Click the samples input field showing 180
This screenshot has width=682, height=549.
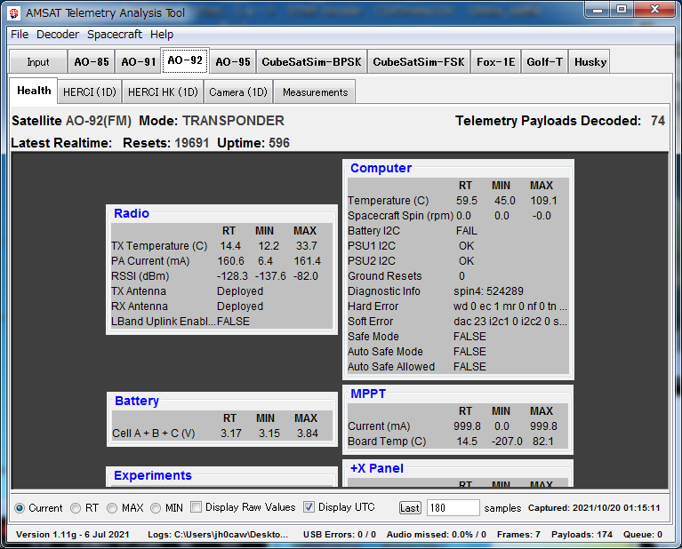[x=453, y=508]
